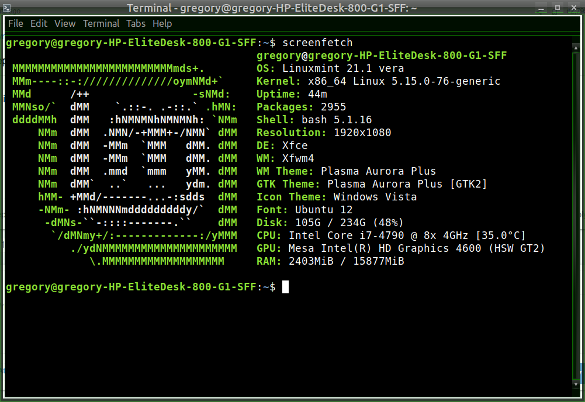
Task: Click the 'WM: Xfwm4' line
Action: coord(285,158)
